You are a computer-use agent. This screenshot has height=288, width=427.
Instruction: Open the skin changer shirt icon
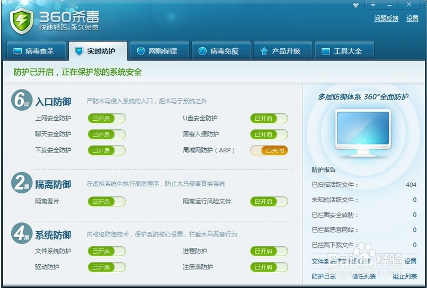355,5
